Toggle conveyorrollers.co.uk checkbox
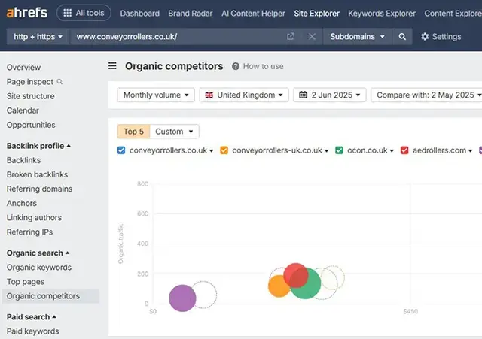This screenshot has width=482, height=339. tap(121, 150)
